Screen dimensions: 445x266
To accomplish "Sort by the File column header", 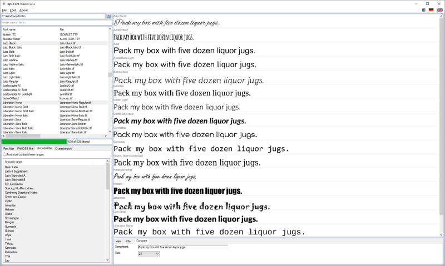I will [x=83, y=29].
